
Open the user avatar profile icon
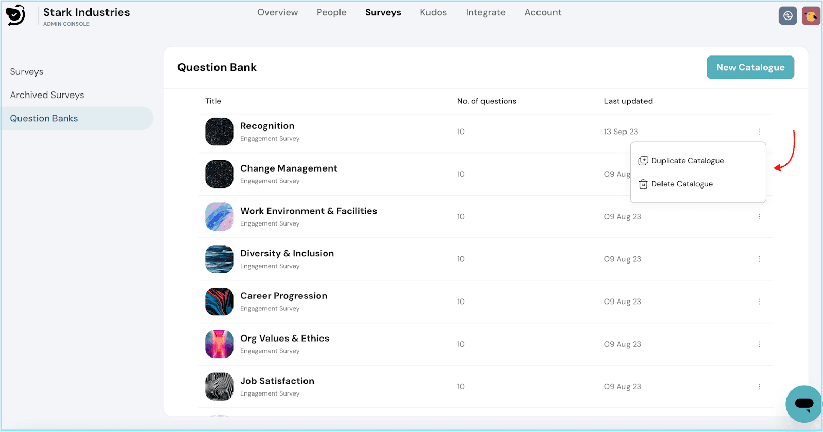811,16
